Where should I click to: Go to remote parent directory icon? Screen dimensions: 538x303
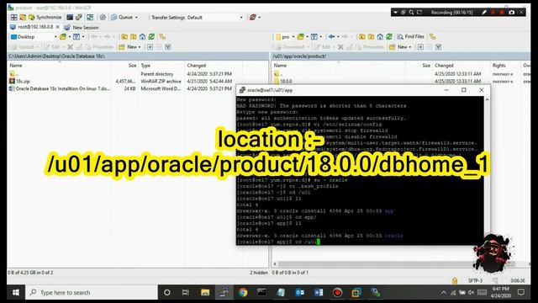pos(362,37)
